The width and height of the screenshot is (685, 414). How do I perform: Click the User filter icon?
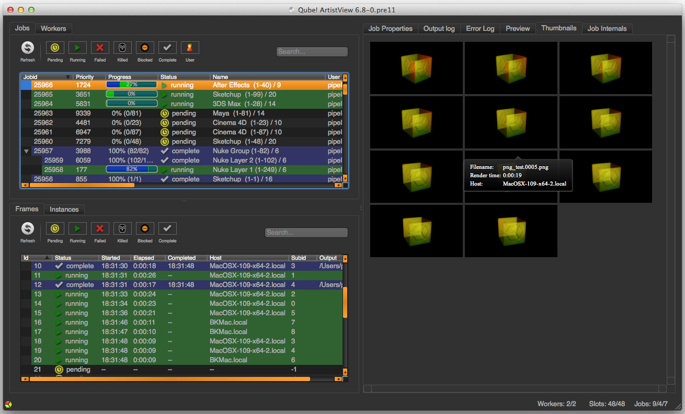[x=190, y=48]
